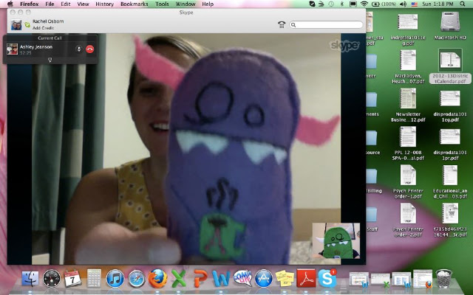Open the File menu
This screenshot has width=473, height=295.
50,4
